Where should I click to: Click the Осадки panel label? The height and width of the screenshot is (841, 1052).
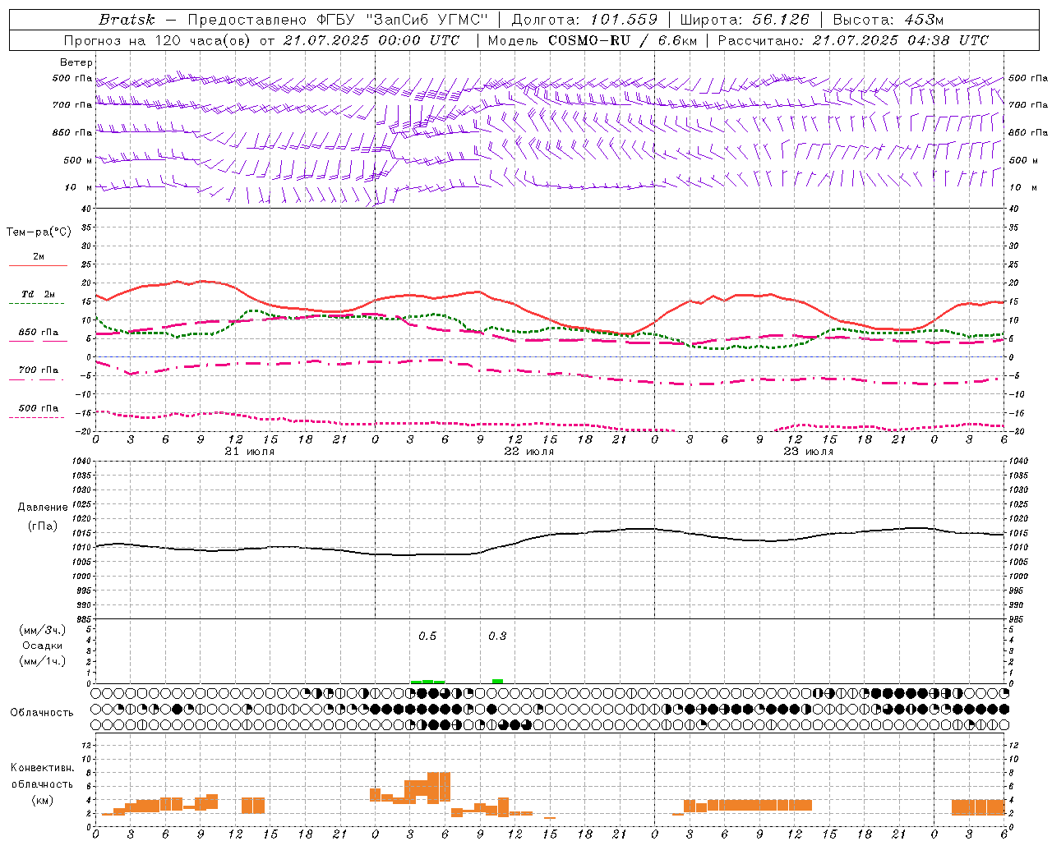point(43,646)
